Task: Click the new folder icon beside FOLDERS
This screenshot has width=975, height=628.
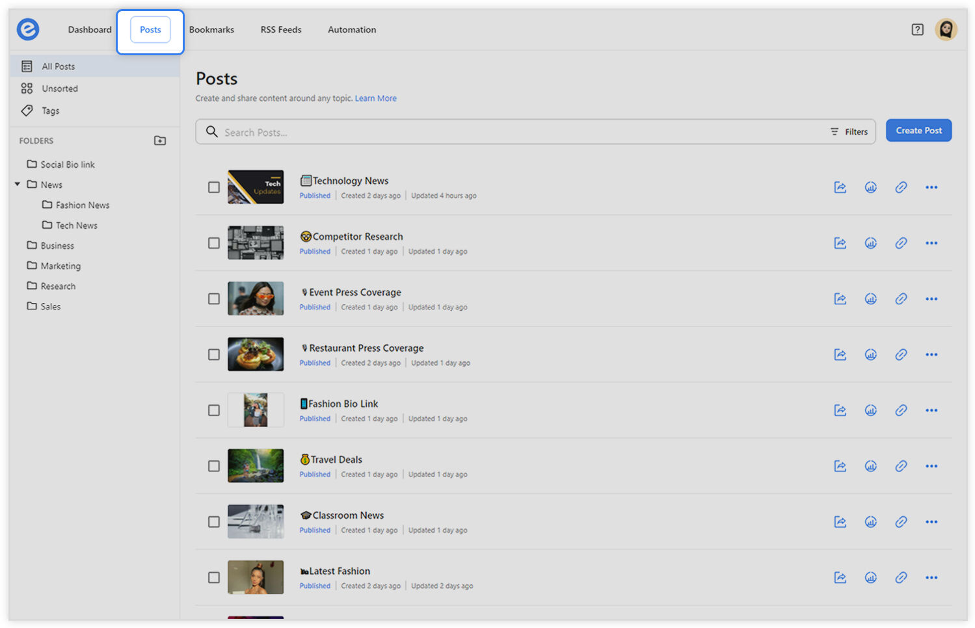Action: click(x=160, y=140)
